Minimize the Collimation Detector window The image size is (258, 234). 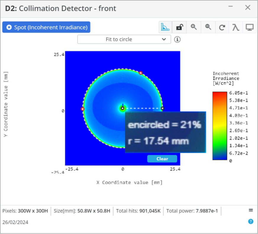click(x=230, y=7)
